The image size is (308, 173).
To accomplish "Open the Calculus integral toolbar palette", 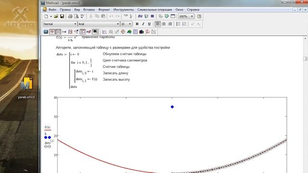I will click(70, 32).
